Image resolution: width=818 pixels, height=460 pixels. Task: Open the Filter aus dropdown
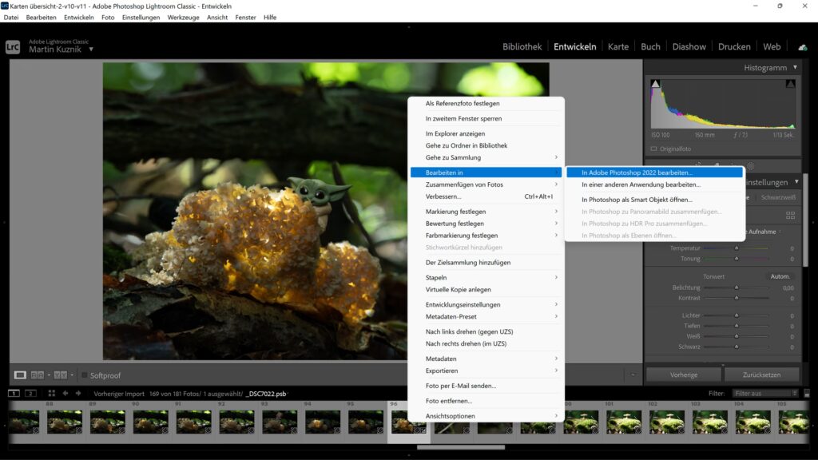(765, 393)
